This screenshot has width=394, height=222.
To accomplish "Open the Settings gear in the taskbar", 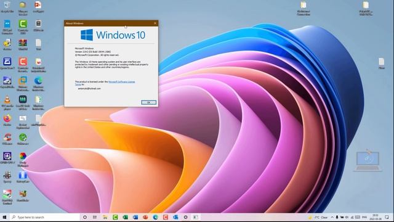I will (185, 217).
